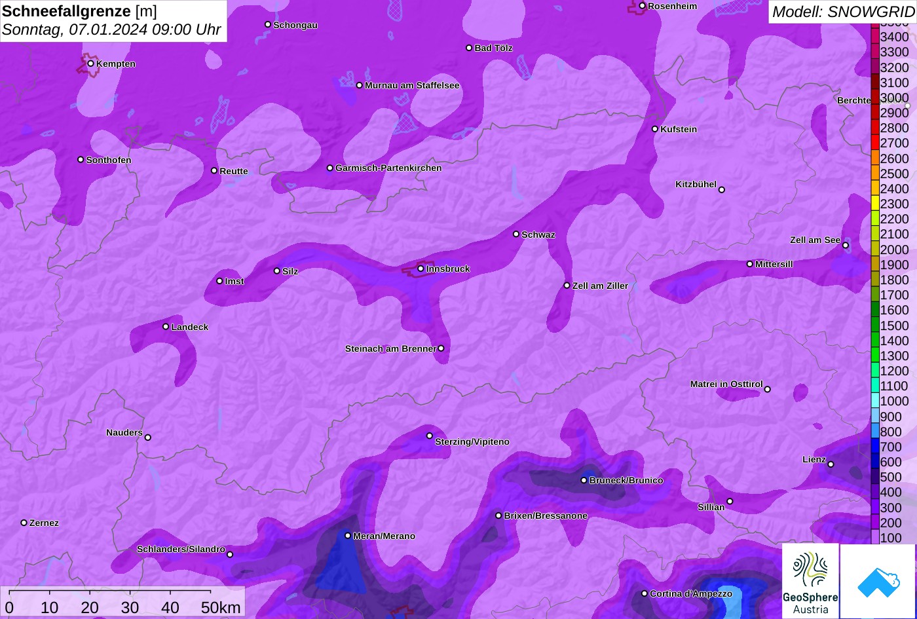Click the Zernez city marker
Image resolution: width=917 pixels, height=619 pixels.
point(24,523)
